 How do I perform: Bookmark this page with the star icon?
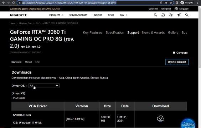click(x=171, y=3)
